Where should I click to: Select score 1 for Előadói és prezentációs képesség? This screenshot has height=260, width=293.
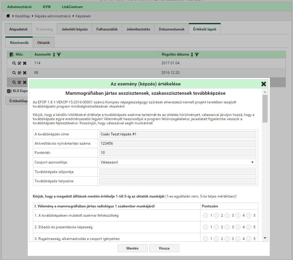[x=206, y=227]
